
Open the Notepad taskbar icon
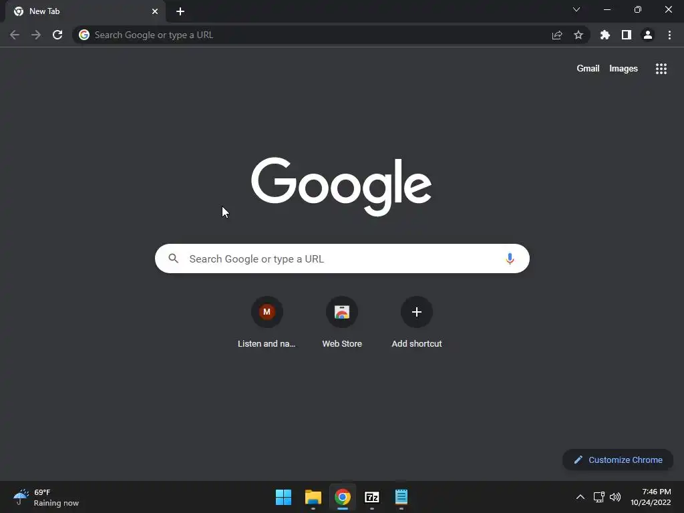(x=401, y=497)
